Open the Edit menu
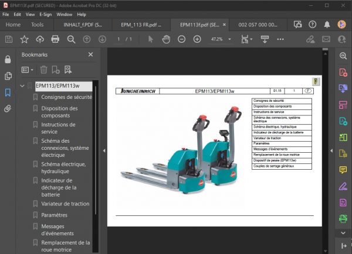 pyautogui.click(x=17, y=14)
